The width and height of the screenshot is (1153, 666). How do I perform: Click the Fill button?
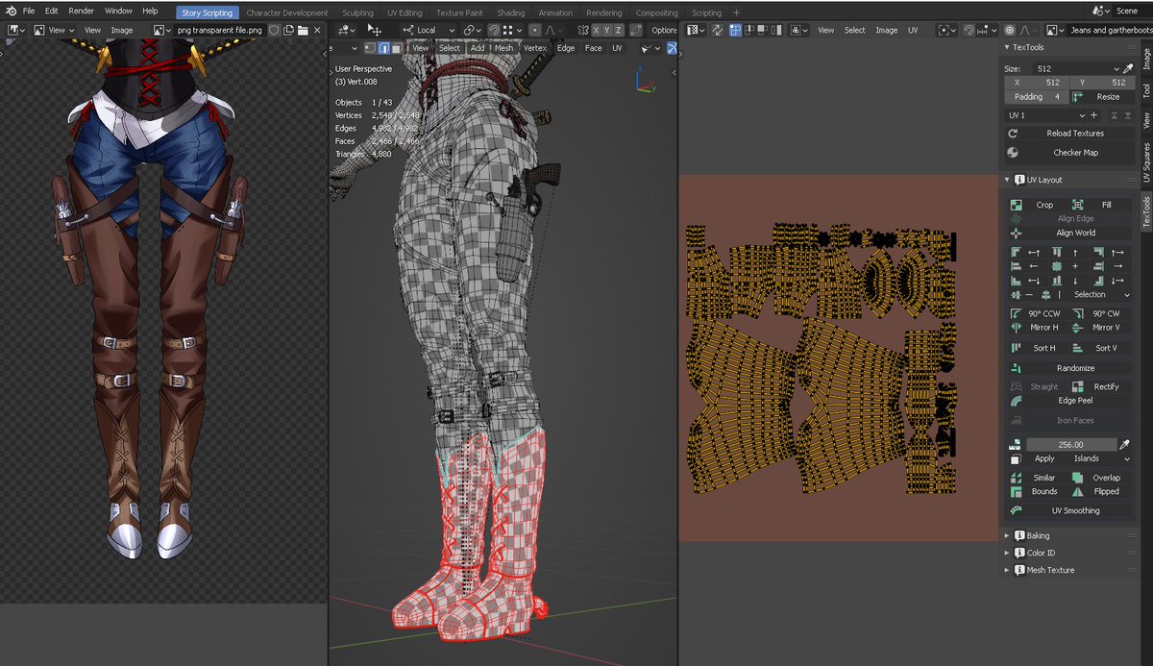point(1102,205)
